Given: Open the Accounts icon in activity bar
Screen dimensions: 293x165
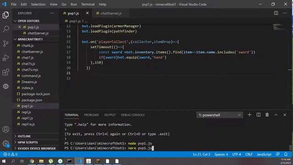Looking at the screenshot, I should click(5, 129).
